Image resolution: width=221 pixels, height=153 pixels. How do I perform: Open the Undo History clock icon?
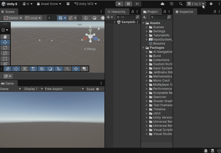(x=172, y=4)
